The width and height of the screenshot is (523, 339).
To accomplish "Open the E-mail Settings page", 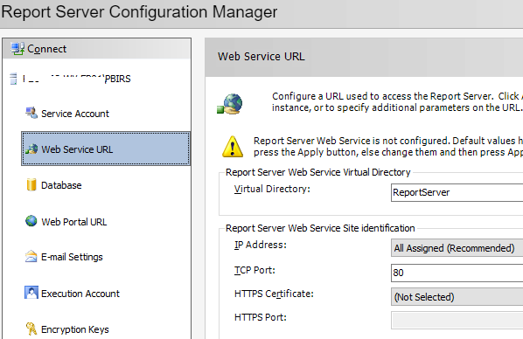I will (72, 257).
